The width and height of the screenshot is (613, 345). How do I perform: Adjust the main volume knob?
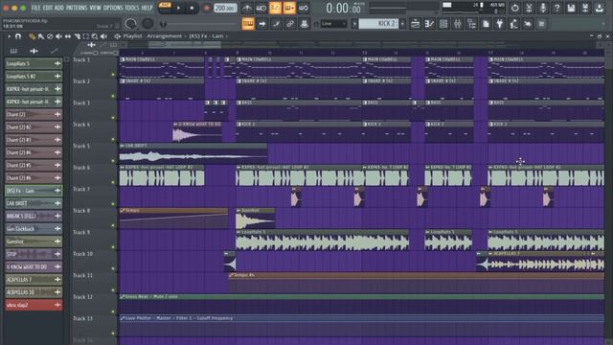point(131,24)
